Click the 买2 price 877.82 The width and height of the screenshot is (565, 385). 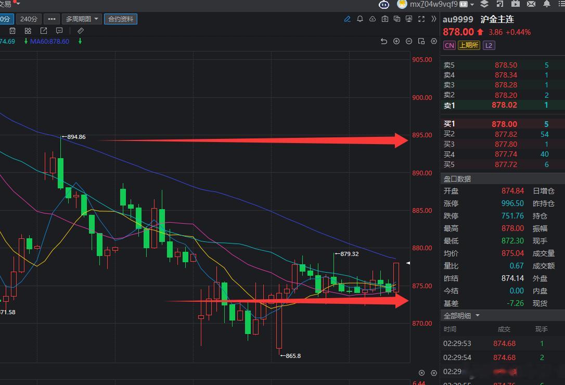(506, 134)
